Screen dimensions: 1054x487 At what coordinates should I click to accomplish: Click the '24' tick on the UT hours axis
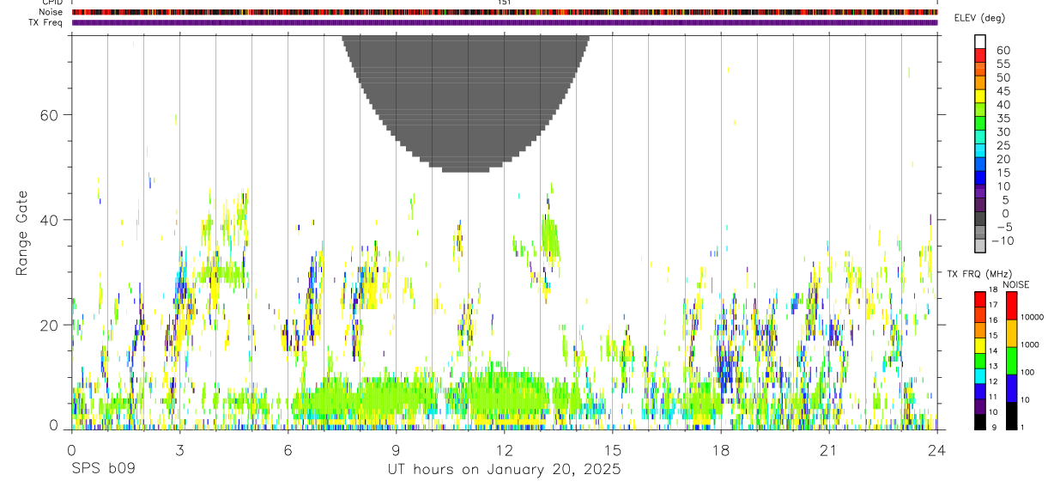point(937,449)
